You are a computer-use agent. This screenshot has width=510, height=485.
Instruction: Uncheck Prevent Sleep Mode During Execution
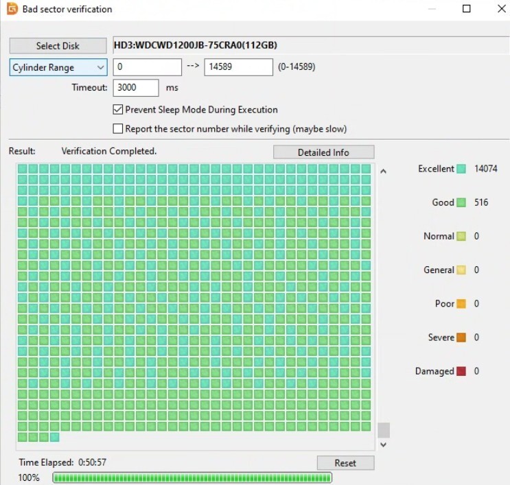(118, 110)
